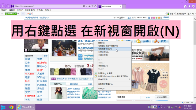The image size is (196, 110).
Task: Click the McAfee toolbar button
Action: point(11,14)
